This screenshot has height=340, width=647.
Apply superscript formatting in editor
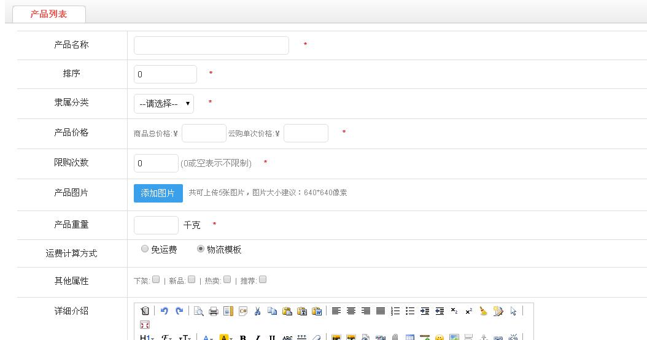[x=469, y=311]
